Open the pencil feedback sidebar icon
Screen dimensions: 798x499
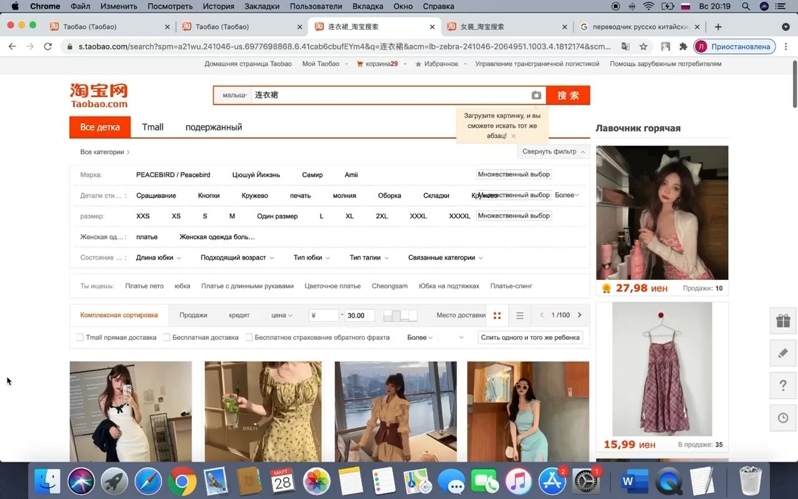click(783, 353)
